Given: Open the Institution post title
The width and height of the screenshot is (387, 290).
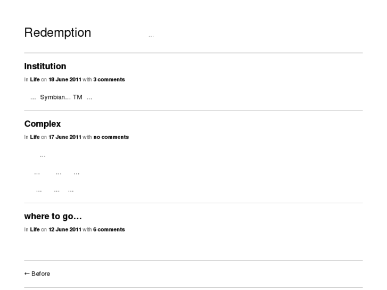Looking at the screenshot, I should (45, 67).
